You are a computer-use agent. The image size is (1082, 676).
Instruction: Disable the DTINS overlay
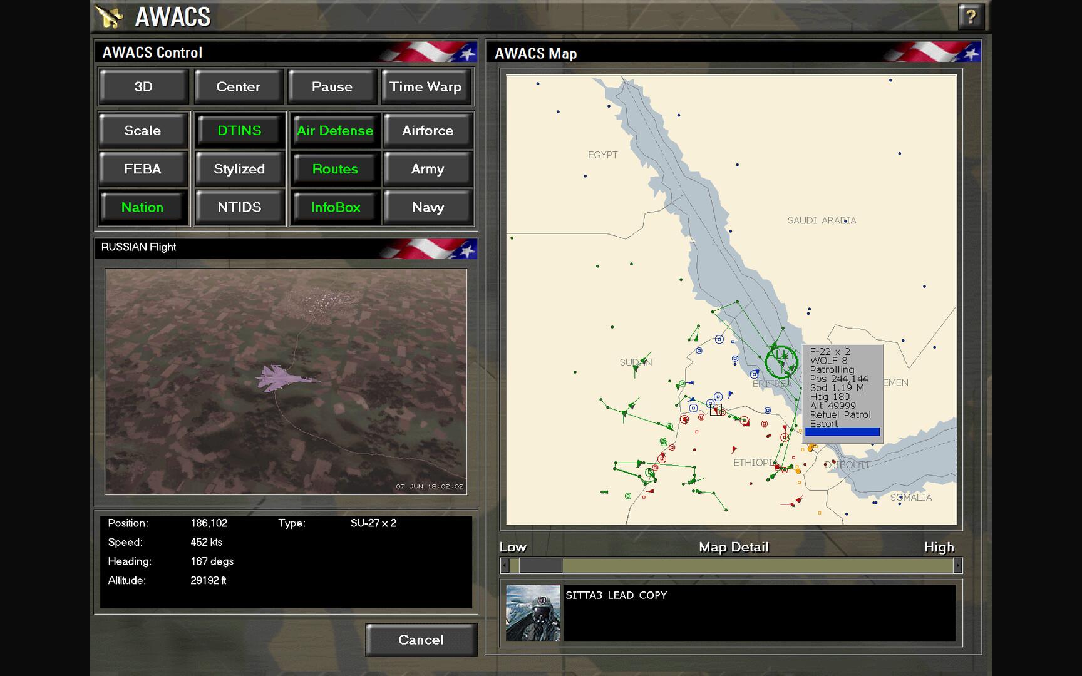coord(239,130)
